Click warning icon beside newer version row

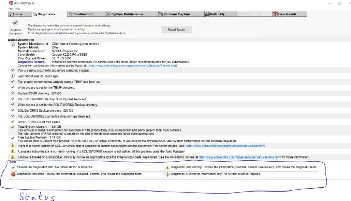coord(13,146)
